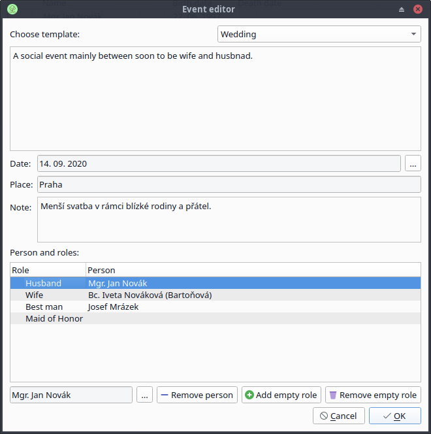Confirm the dialog with OK
This screenshot has width=431, height=434.
pos(395,416)
